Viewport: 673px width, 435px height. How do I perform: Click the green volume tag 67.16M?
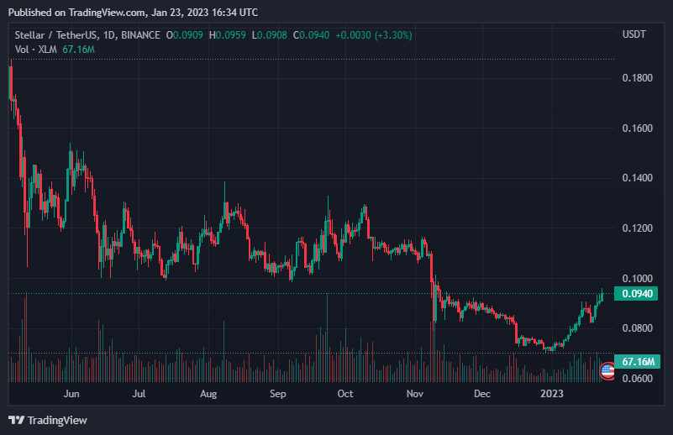tap(638, 362)
